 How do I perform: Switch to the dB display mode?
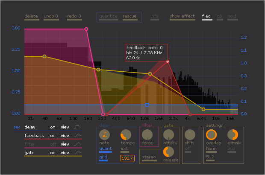click(x=219, y=17)
